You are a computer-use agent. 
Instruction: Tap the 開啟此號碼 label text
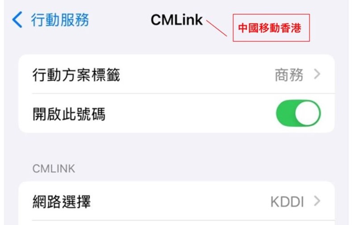(x=69, y=114)
